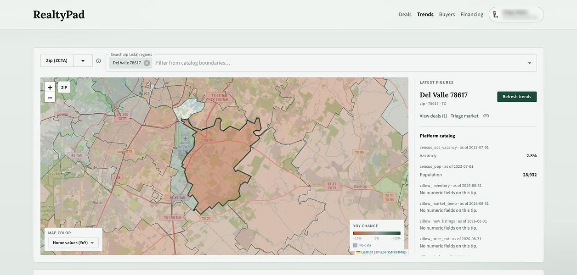Open the Zip (ZCTA) split-button arrow
This screenshot has width=577, height=275.
pos(83,61)
